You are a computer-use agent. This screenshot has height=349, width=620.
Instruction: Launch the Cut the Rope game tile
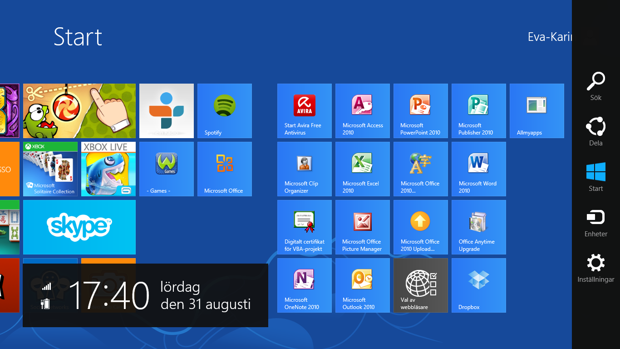tap(79, 111)
